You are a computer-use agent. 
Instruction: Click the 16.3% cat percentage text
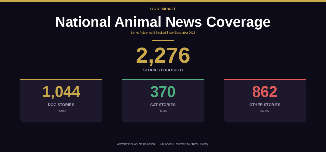[x=163, y=111]
